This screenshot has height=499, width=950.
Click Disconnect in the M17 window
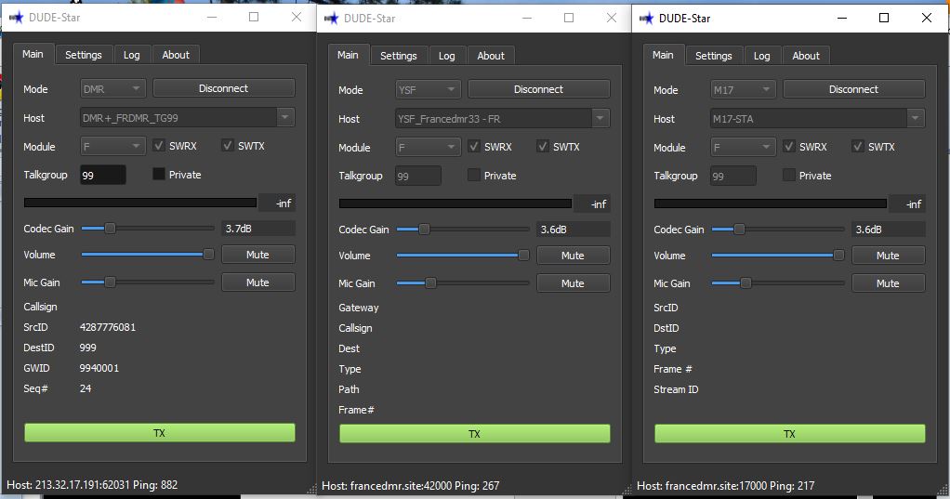[x=853, y=89]
